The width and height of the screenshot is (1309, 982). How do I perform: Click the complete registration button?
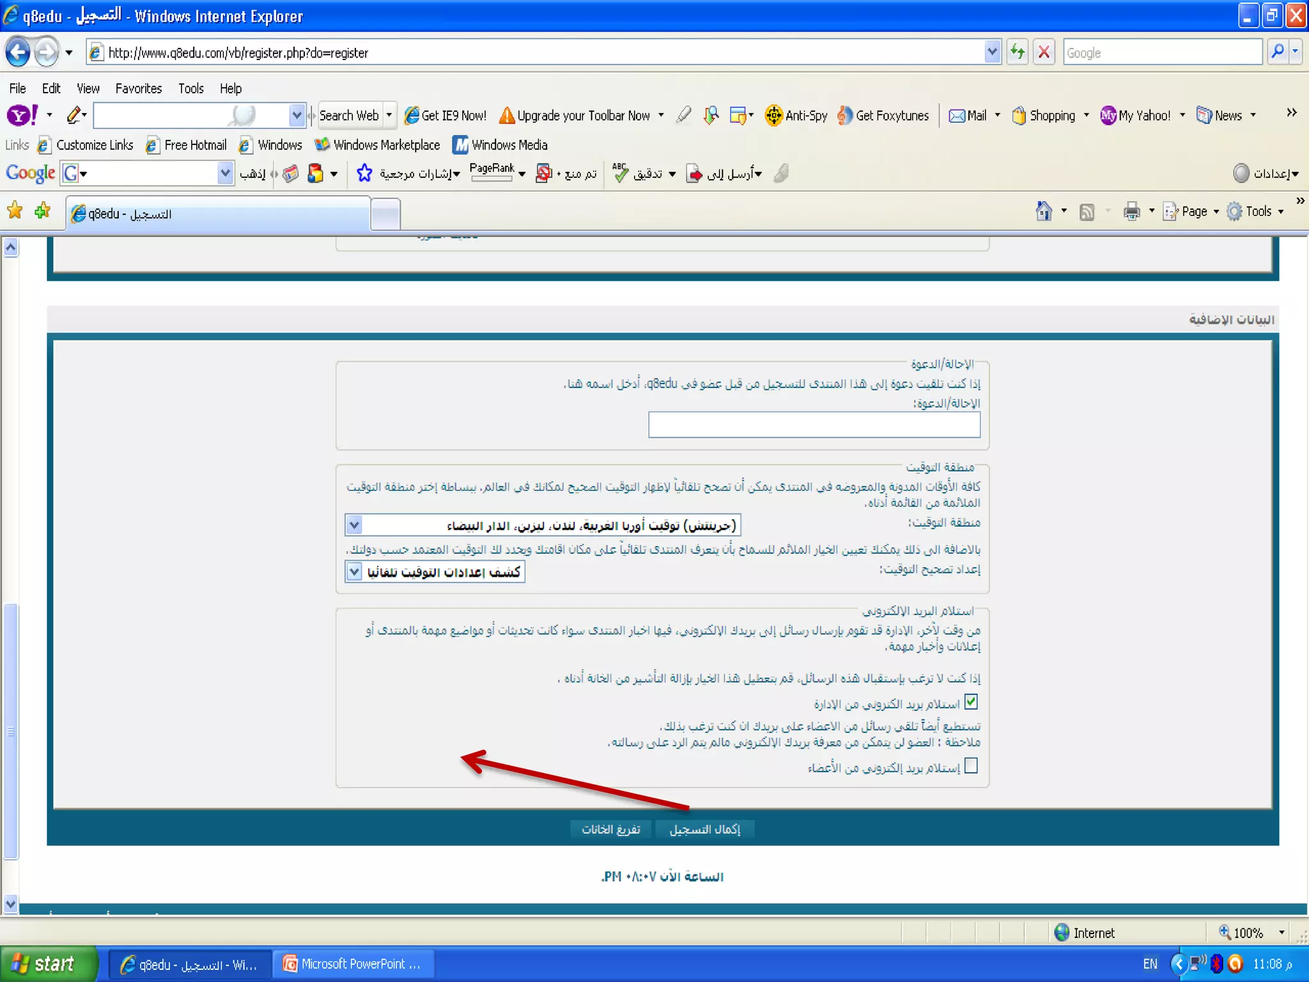tap(704, 829)
